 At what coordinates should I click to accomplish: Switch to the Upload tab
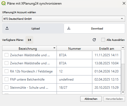tap(33, 28)
